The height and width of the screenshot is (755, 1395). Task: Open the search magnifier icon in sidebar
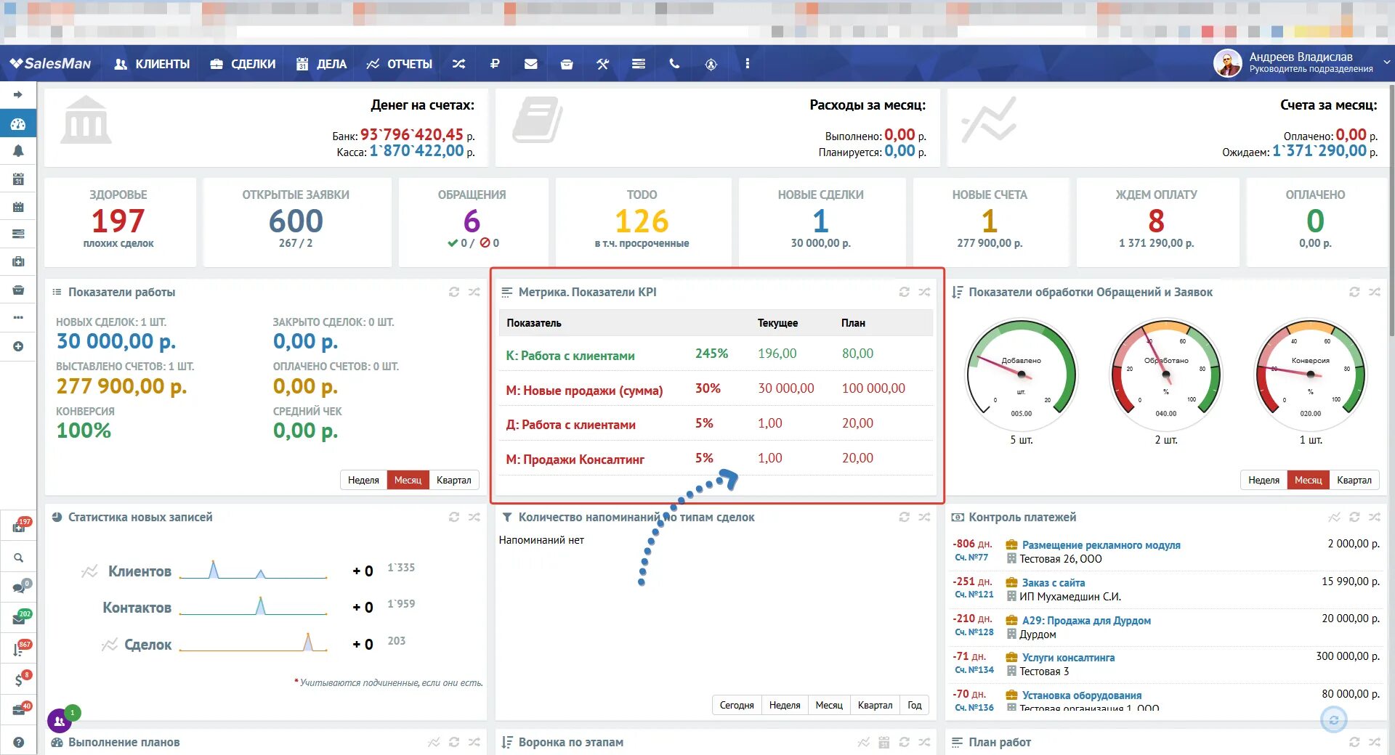pyautogui.click(x=18, y=558)
